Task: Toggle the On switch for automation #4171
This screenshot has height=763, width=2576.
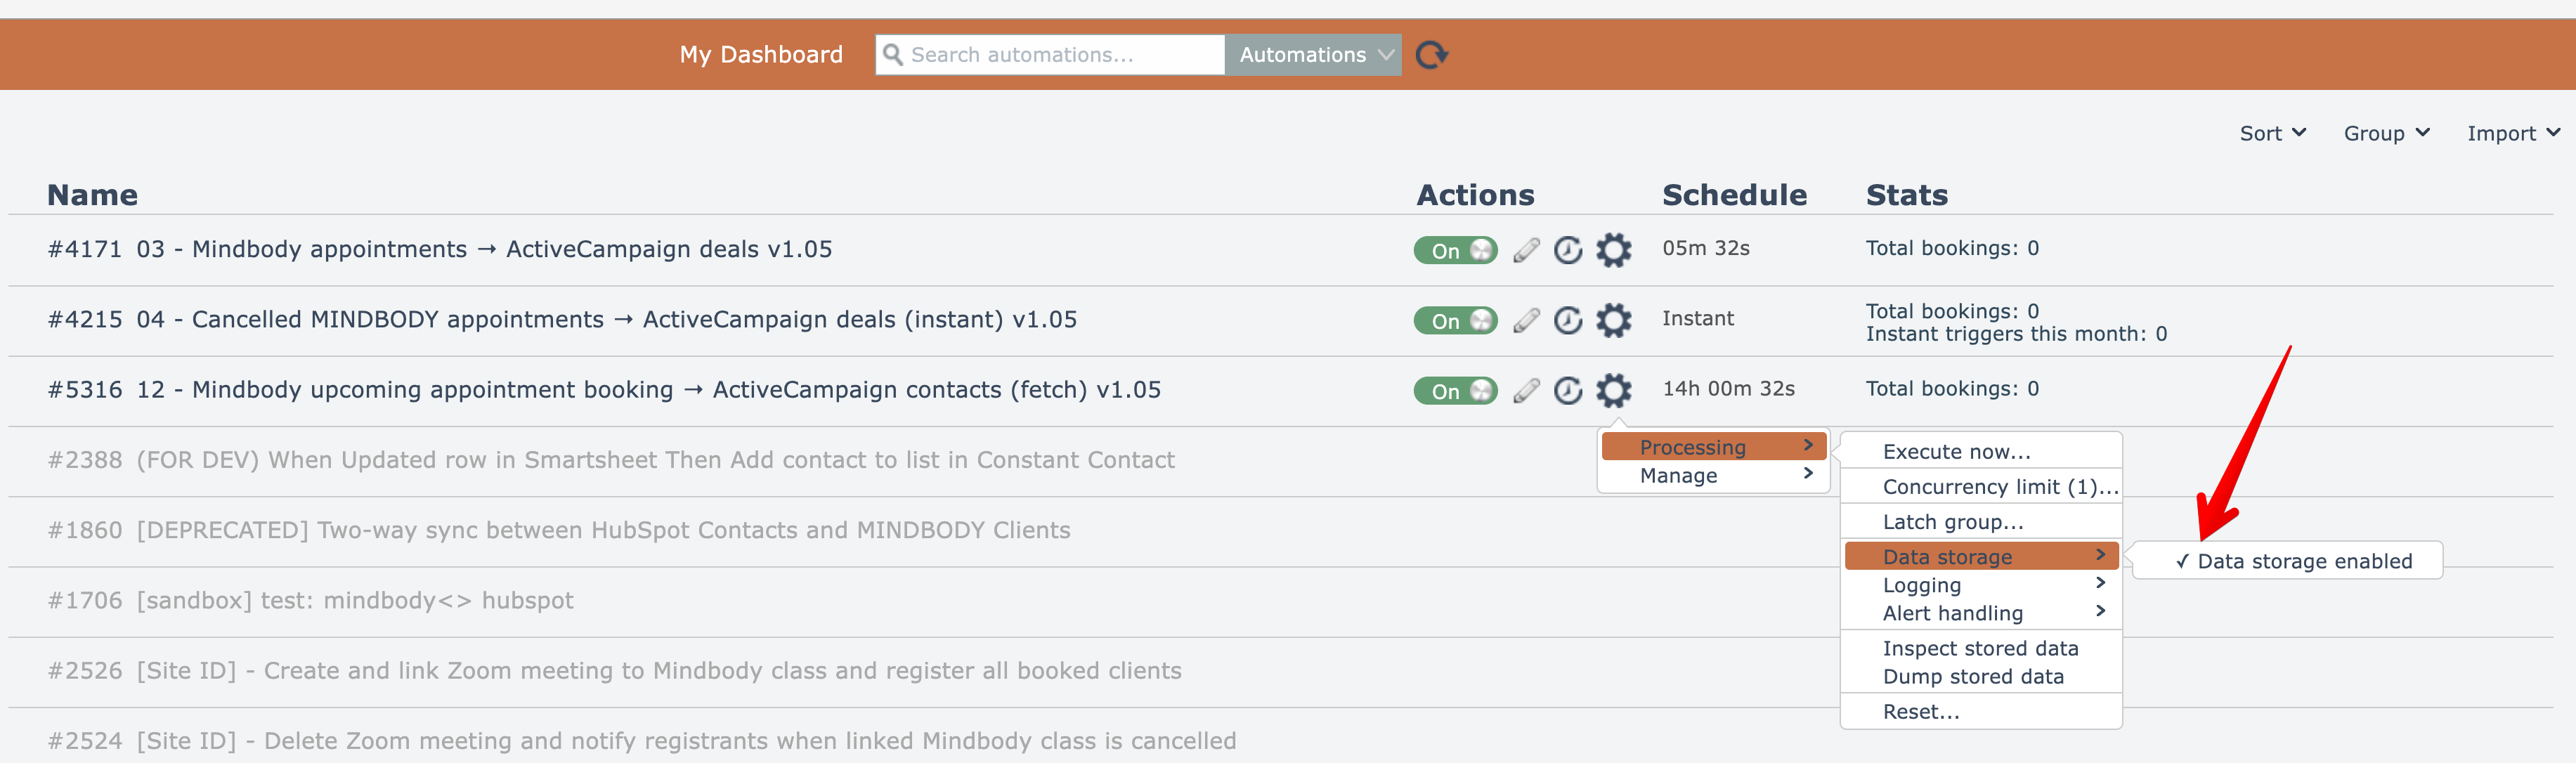Action: [1455, 250]
